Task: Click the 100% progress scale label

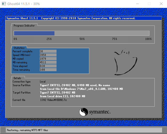Action: coord(148,39)
